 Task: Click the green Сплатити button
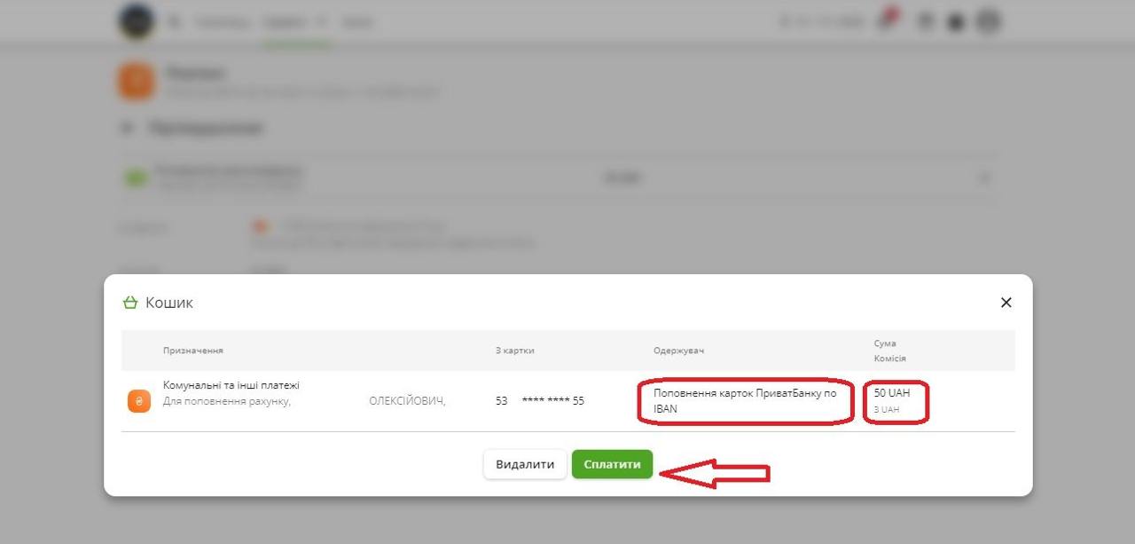(612, 464)
